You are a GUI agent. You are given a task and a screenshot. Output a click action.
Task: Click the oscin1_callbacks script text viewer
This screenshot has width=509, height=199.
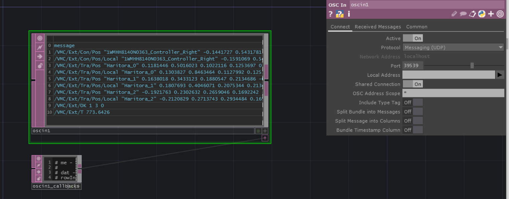[x=60, y=169]
